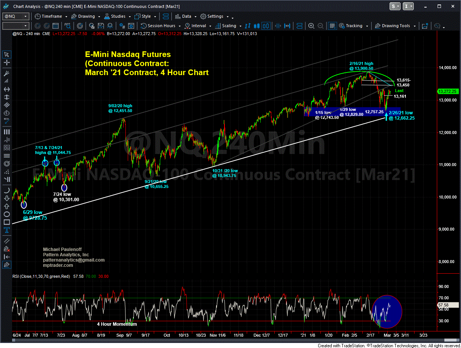
Task: Open the Interval dropdown
Action: [198, 26]
